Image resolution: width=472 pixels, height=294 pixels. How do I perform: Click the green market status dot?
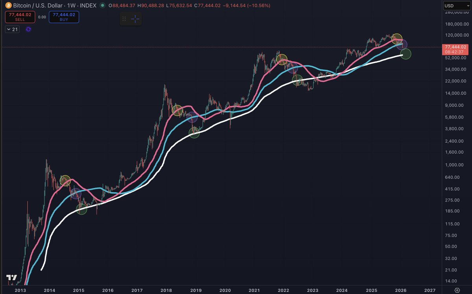point(103,5)
